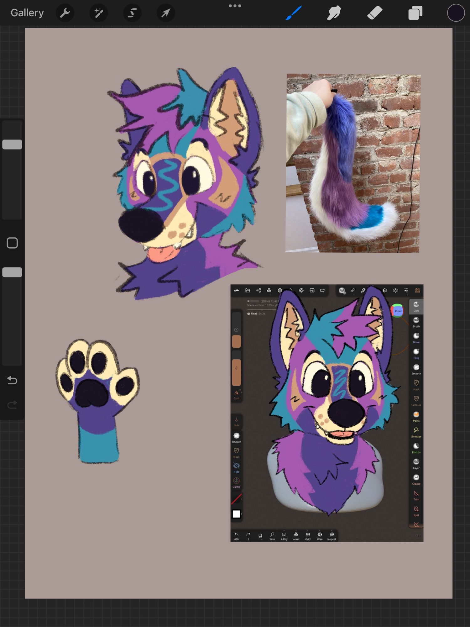Open the Layers panel
This screenshot has height=627, width=470.
(415, 13)
